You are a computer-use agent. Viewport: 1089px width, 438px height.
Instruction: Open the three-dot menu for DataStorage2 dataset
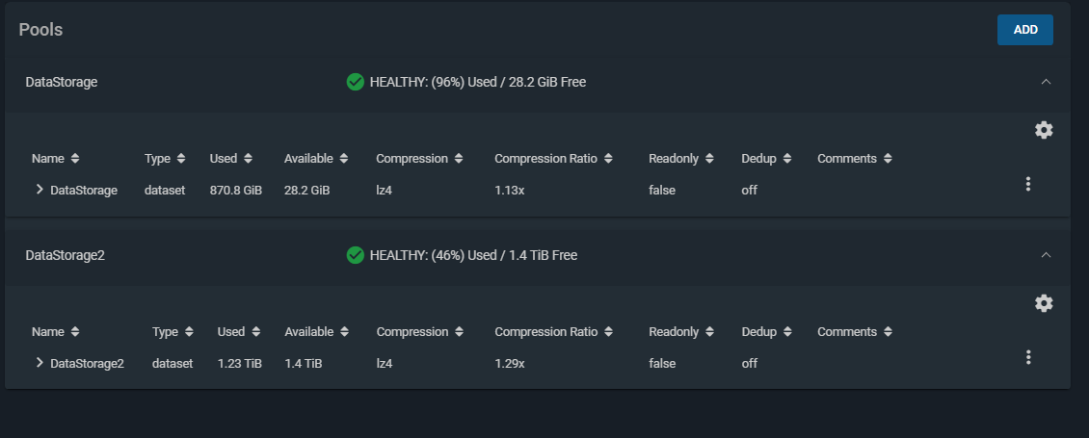pyautogui.click(x=1028, y=357)
